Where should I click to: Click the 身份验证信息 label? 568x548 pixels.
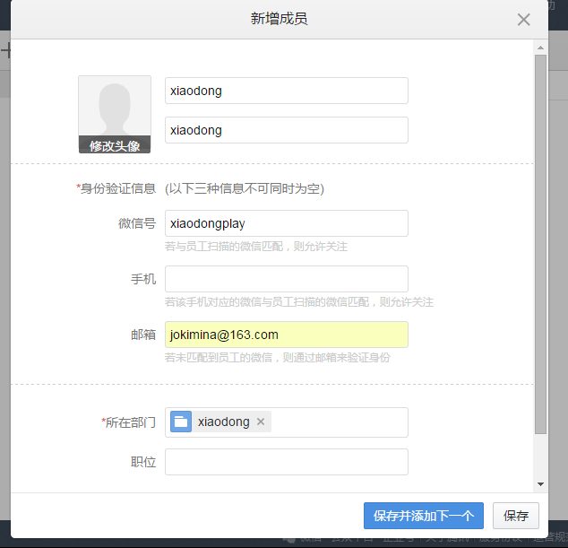(116, 188)
